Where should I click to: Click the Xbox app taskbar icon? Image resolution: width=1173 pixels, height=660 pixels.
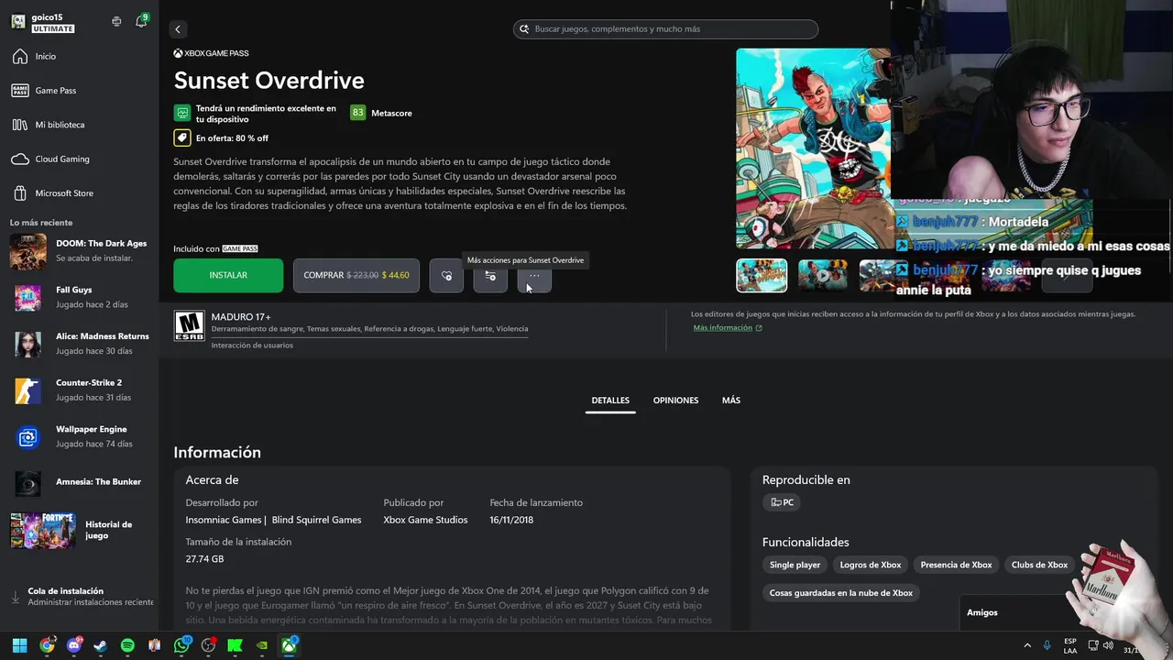(x=289, y=645)
